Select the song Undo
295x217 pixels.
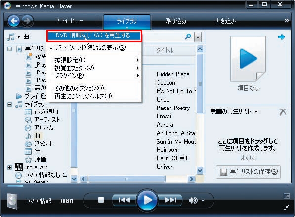[x=163, y=100]
